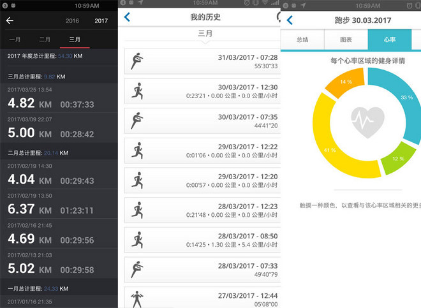Tap the location arrow icon in middle status bar
Image resolution: width=421 pixels, height=308 pixels.
[x=140, y=3]
